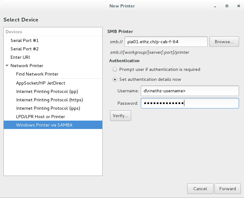Cancel the New Printer dialog
Screen dimensions: 244x198
pos(200,189)
